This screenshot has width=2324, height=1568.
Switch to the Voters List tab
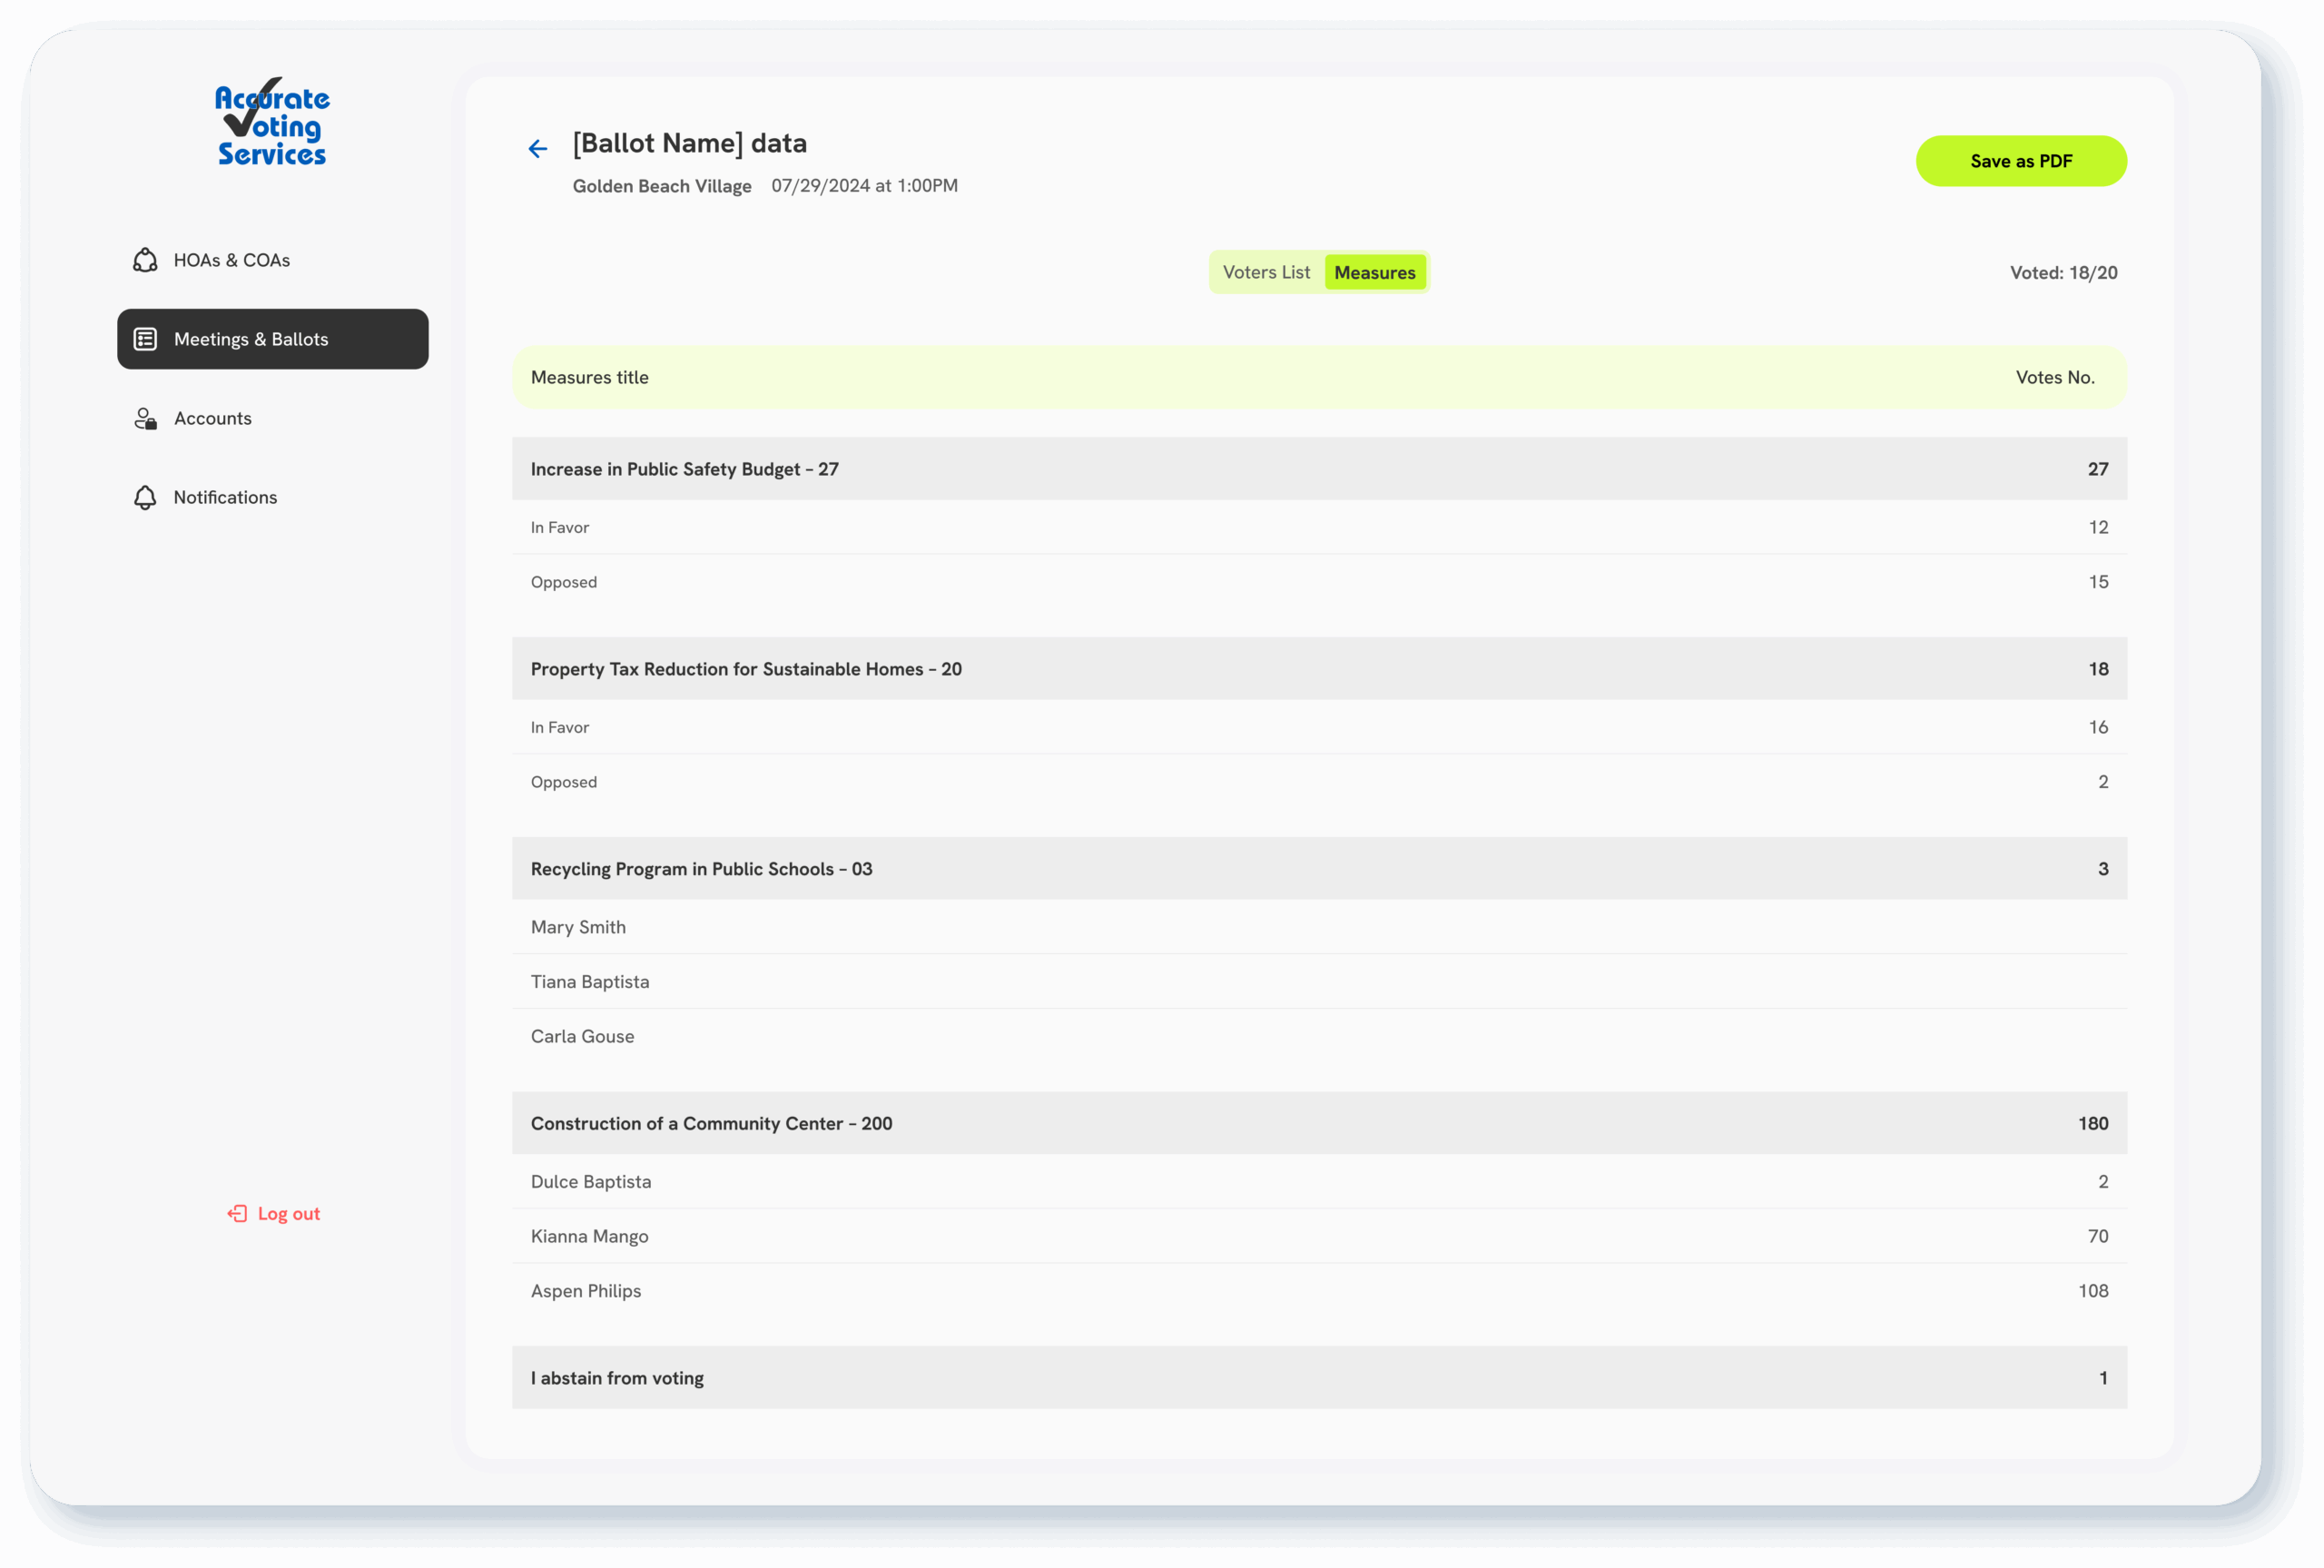coord(1265,272)
